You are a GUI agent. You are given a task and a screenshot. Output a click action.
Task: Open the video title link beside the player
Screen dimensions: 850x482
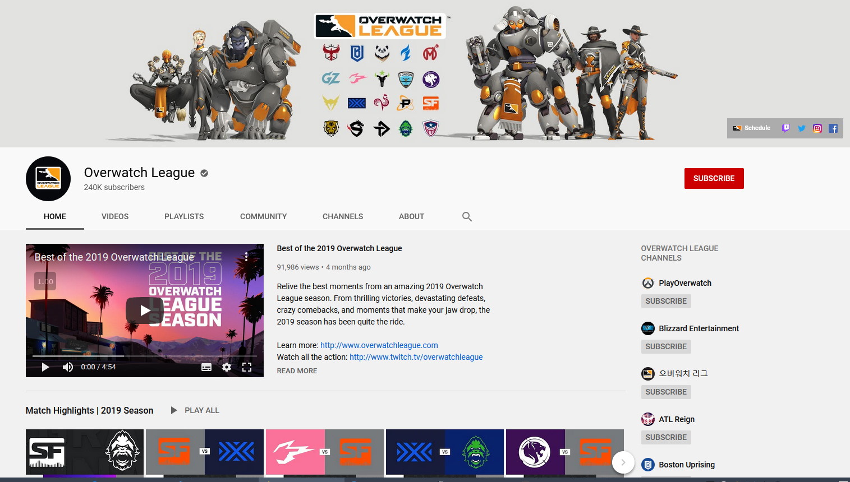pyautogui.click(x=339, y=248)
